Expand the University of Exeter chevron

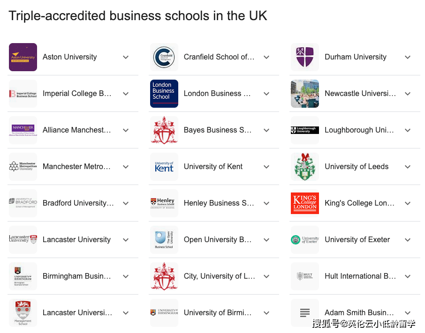point(408,240)
